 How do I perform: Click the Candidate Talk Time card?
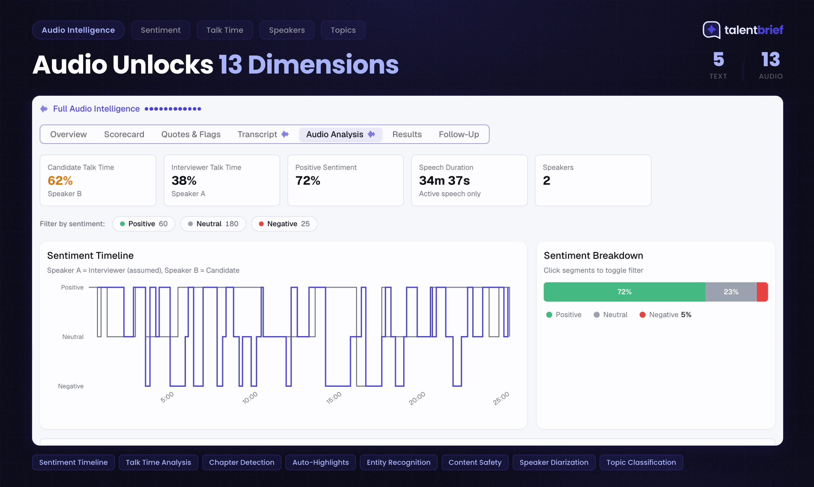[x=98, y=181]
